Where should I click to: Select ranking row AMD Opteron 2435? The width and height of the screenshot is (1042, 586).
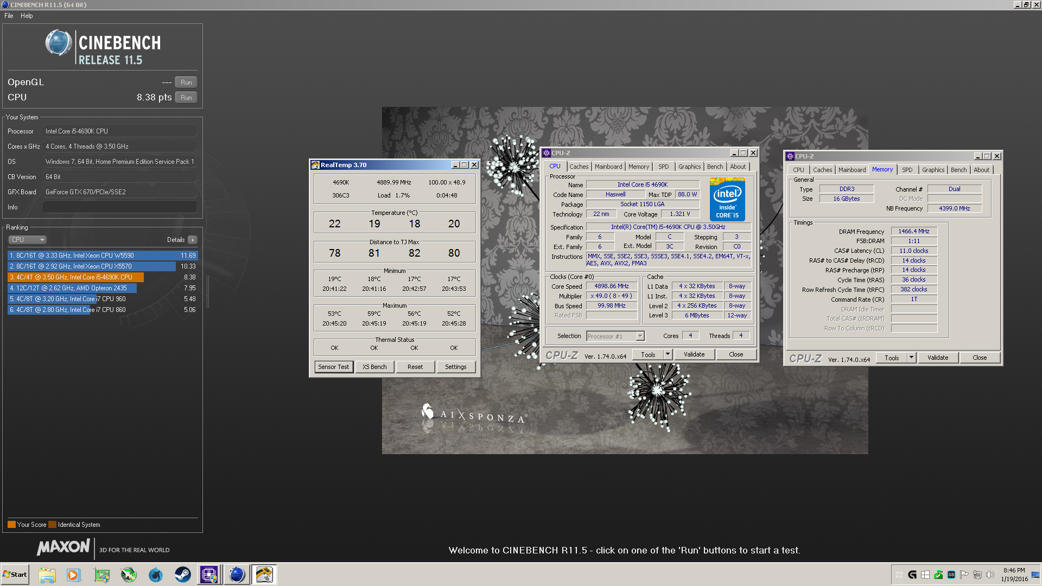pyautogui.click(x=103, y=288)
